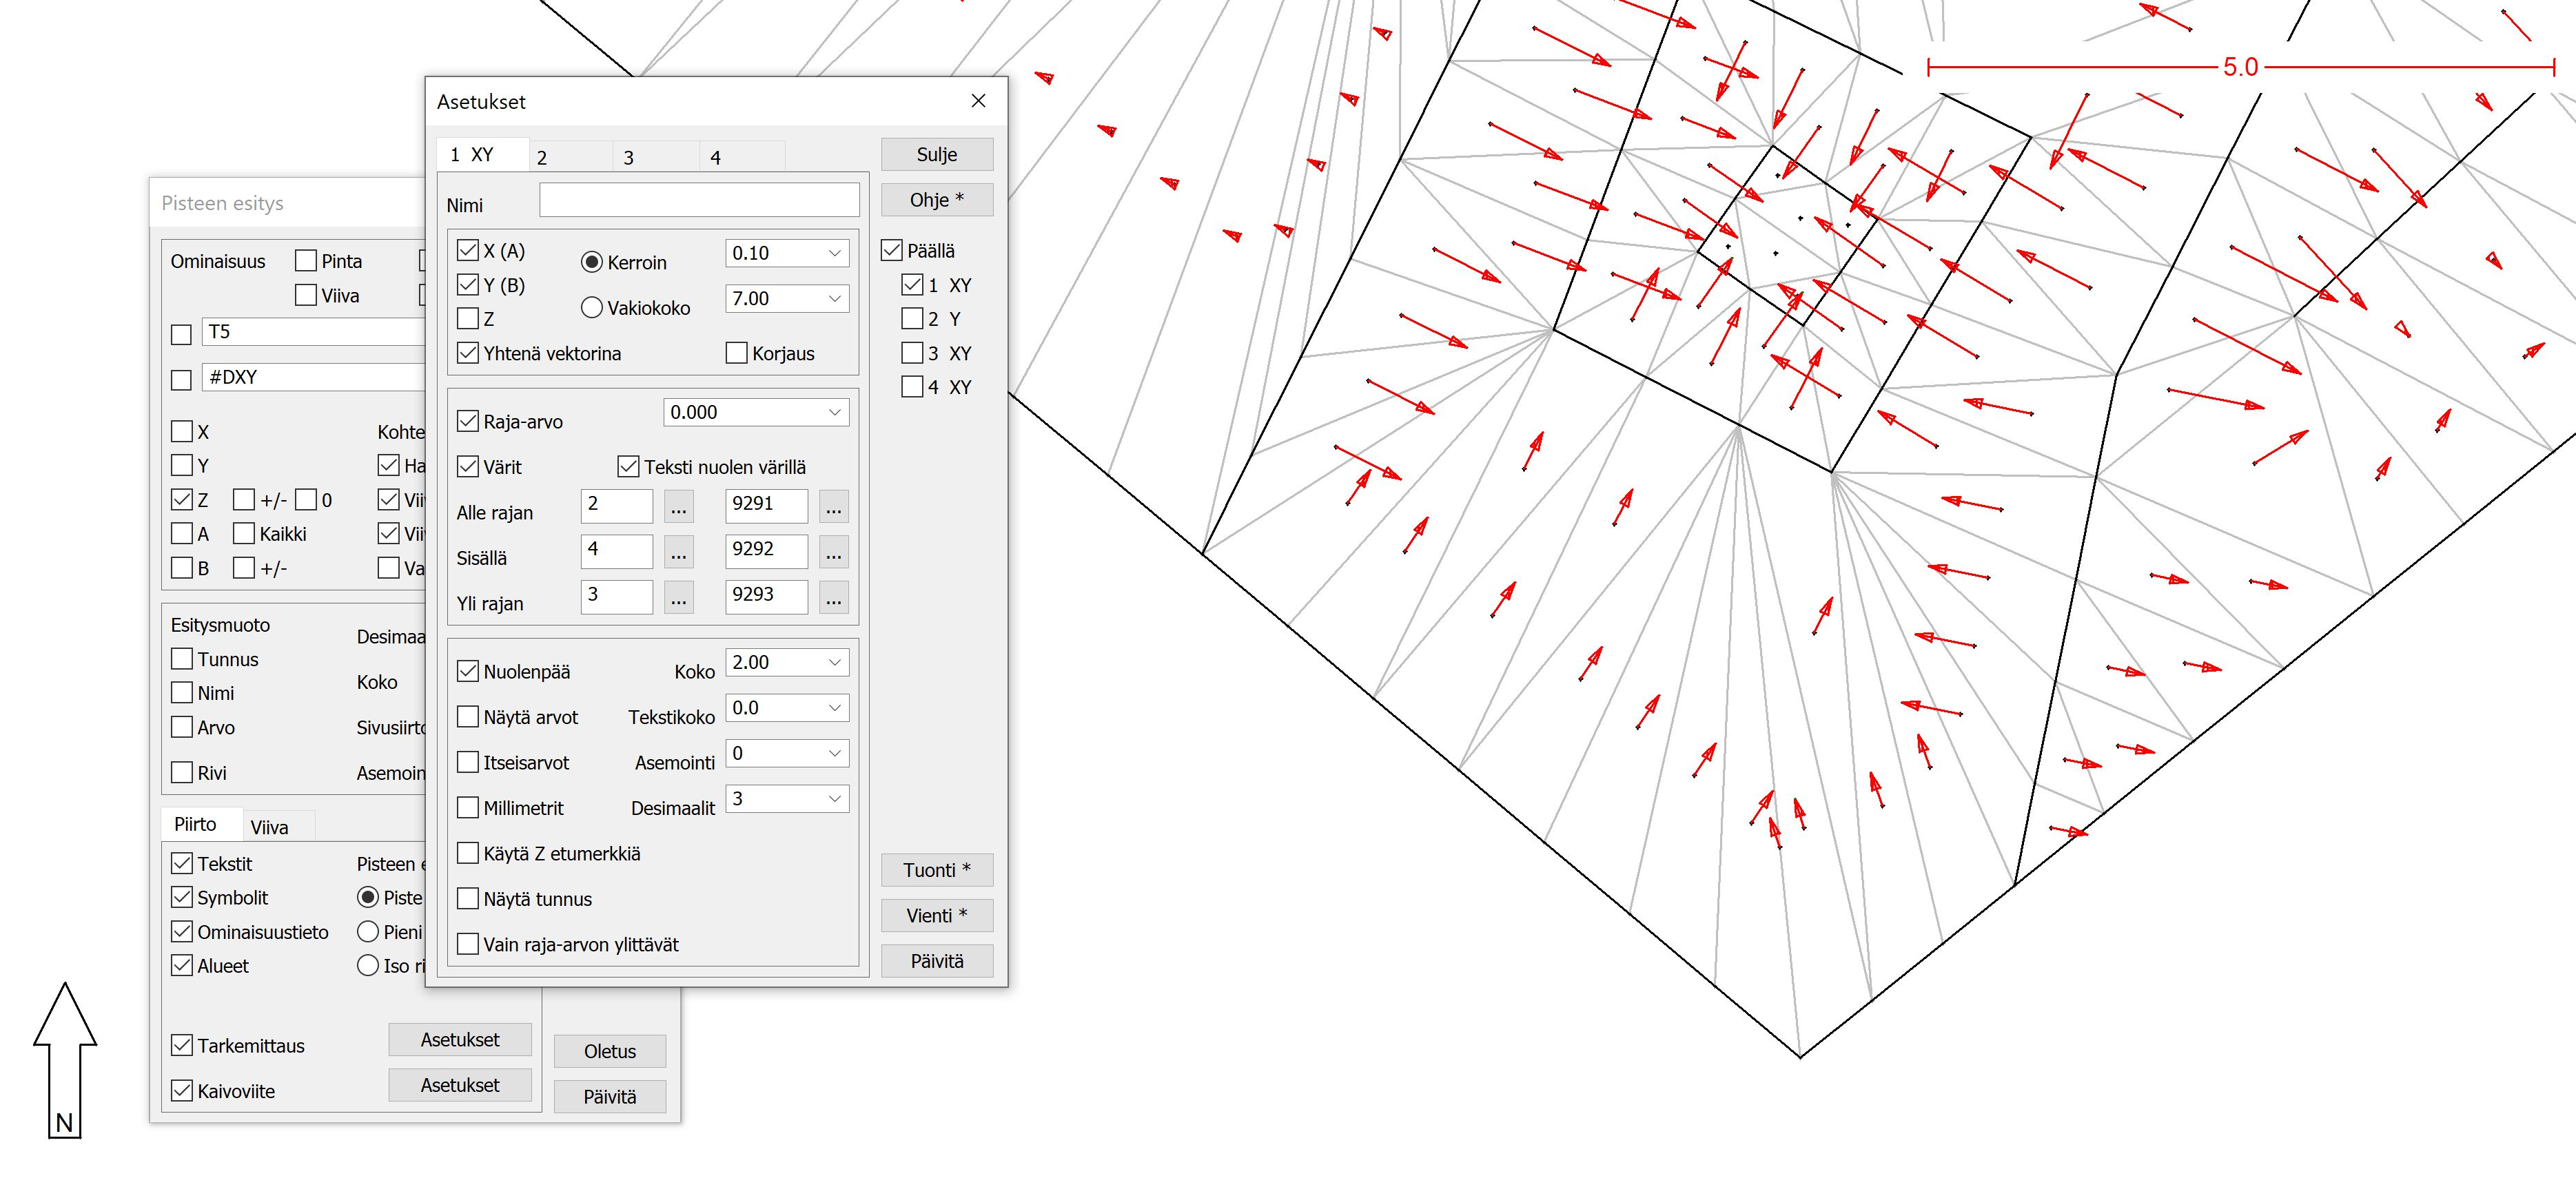Image resolution: width=2576 pixels, height=1178 pixels.
Task: Click the north arrow symbol
Action: [x=65, y=1060]
